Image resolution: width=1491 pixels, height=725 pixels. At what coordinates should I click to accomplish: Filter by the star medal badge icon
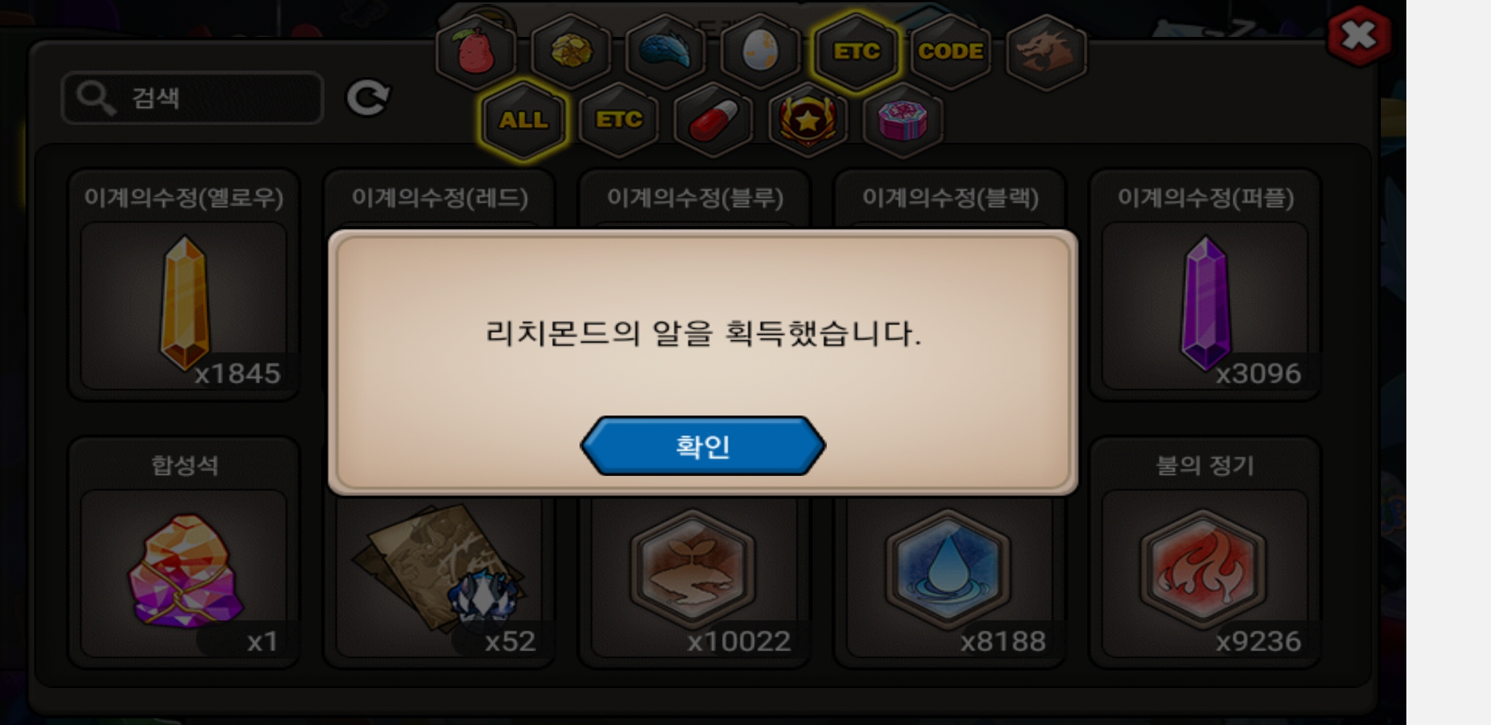(x=808, y=120)
